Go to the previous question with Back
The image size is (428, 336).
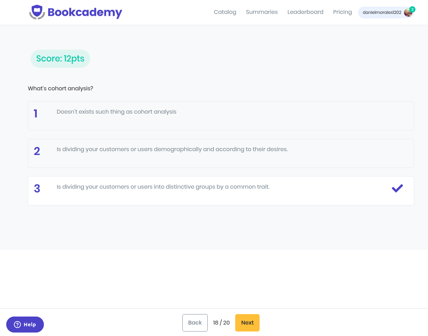[x=195, y=322]
